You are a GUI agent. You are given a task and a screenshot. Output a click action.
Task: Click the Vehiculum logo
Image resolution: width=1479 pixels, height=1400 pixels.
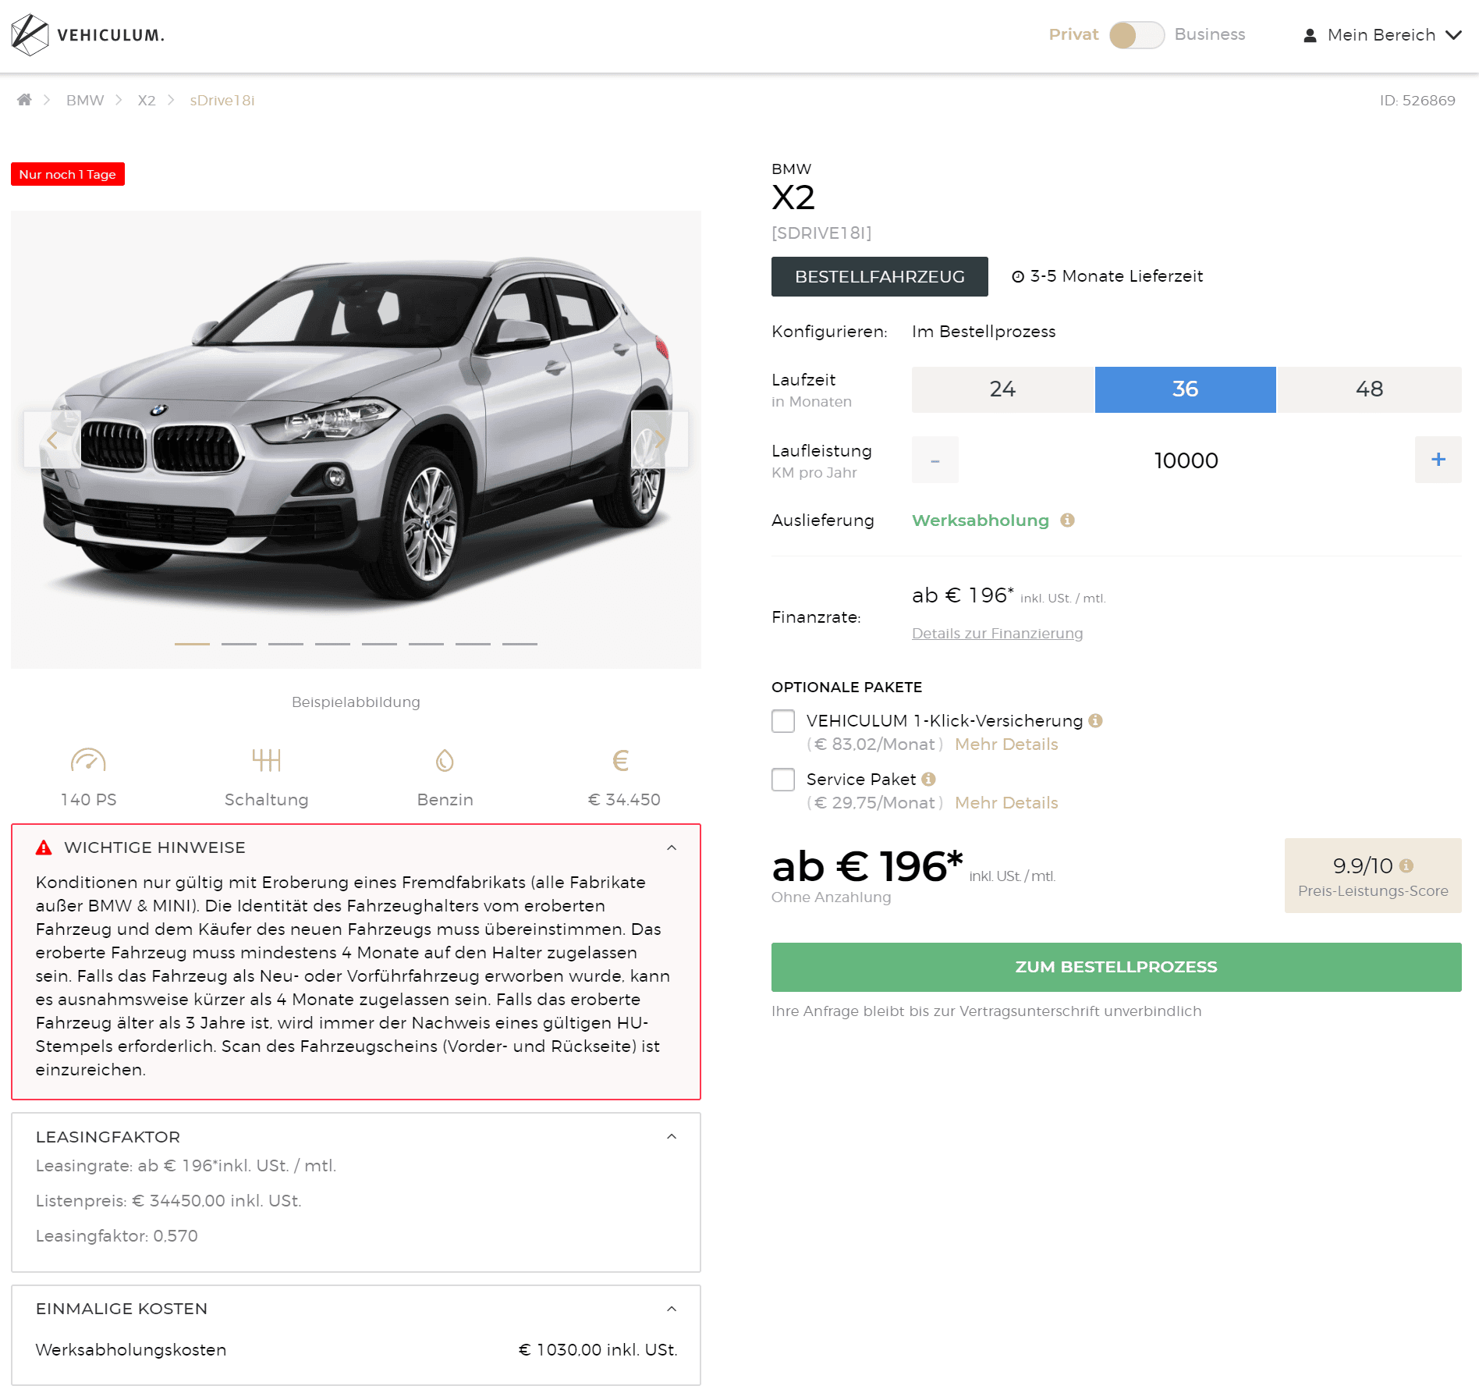tap(87, 35)
